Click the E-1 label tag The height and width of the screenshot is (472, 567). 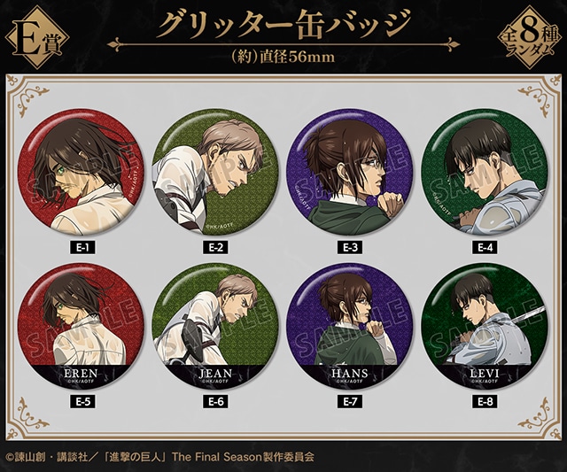(82, 248)
